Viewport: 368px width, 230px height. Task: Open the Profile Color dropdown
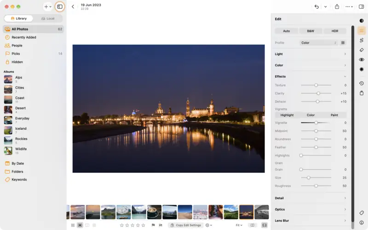pos(319,43)
